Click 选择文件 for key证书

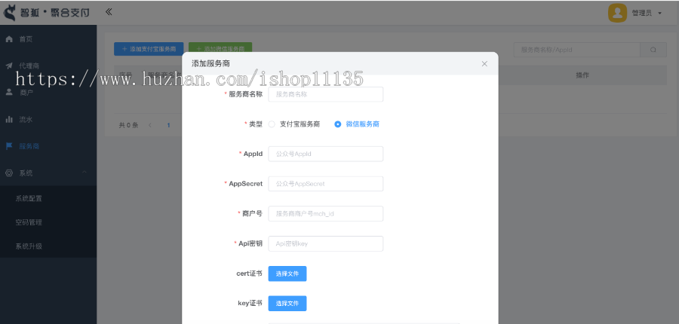coord(287,304)
